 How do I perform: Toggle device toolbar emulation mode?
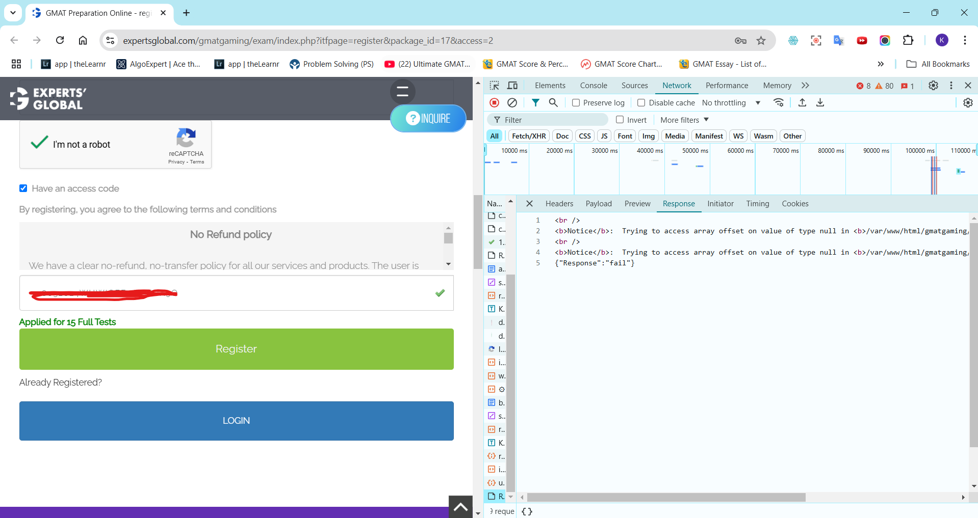(512, 85)
